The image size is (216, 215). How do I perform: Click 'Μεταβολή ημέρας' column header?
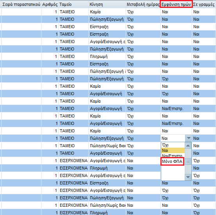click(x=143, y=4)
